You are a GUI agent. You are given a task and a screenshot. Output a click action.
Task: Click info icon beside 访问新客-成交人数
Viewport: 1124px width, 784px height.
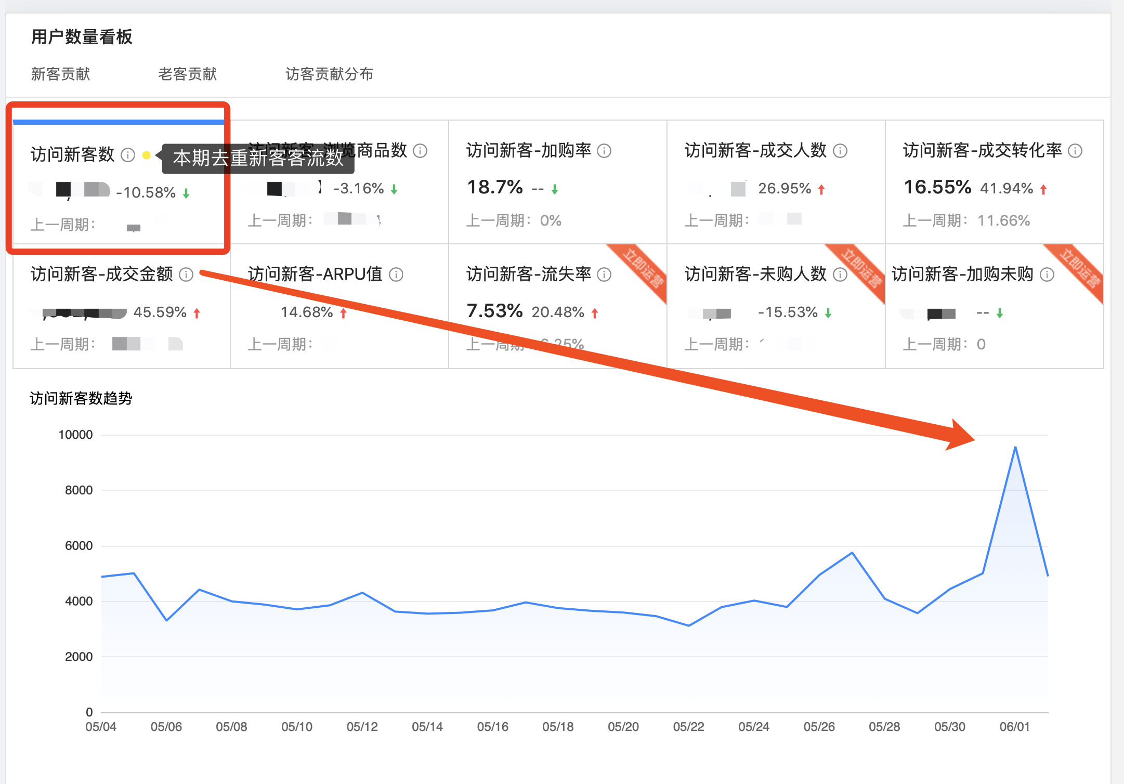(840, 151)
